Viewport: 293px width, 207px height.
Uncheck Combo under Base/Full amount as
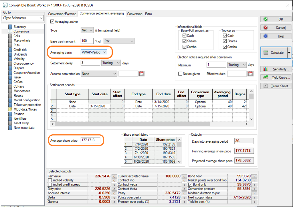coord(185,47)
